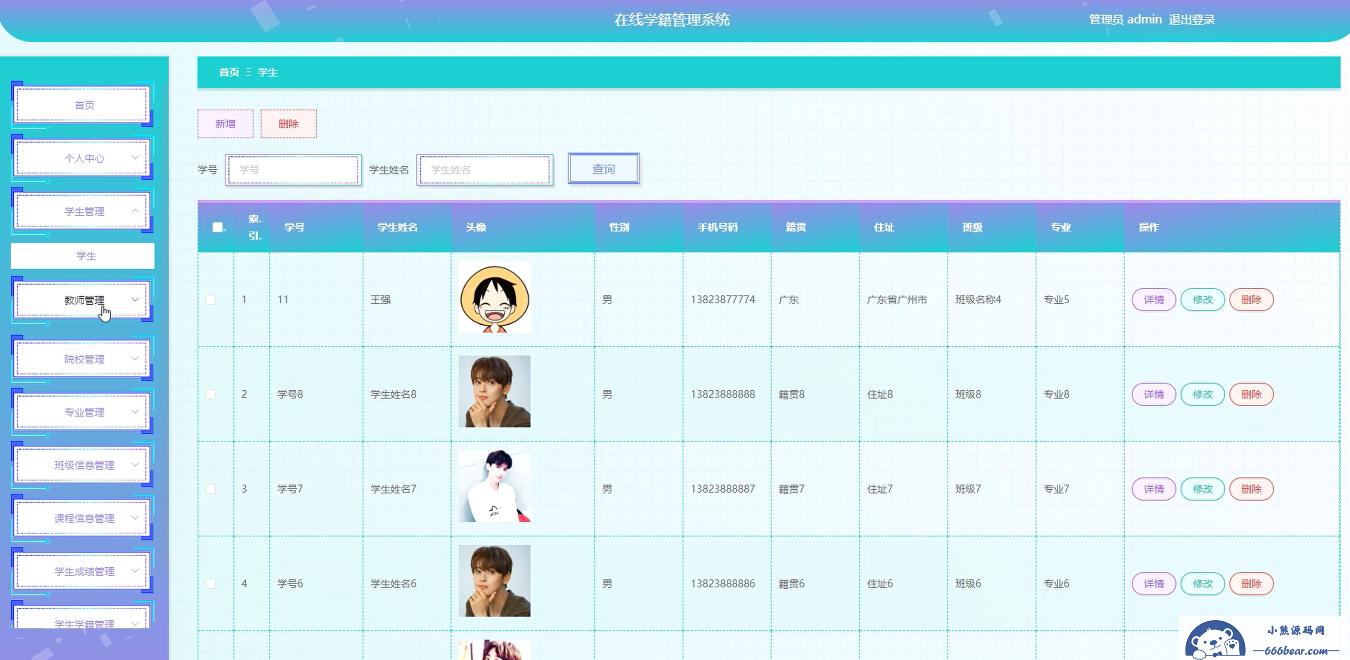This screenshot has width=1350, height=660.
Task: Click the 查询 search button
Action: 604,169
